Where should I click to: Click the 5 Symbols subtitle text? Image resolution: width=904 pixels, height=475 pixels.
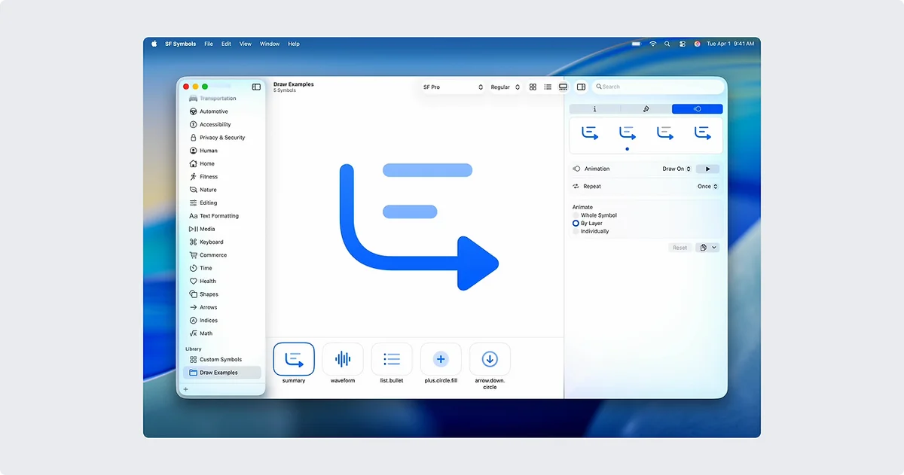(x=285, y=90)
